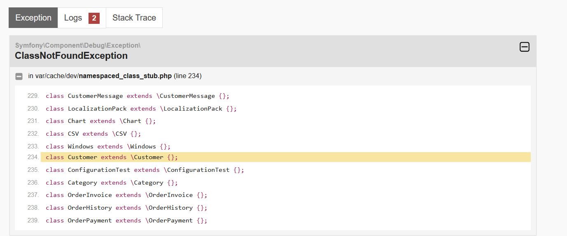Click the OrderInvoice code line
567x236 pixels.
[126, 195]
